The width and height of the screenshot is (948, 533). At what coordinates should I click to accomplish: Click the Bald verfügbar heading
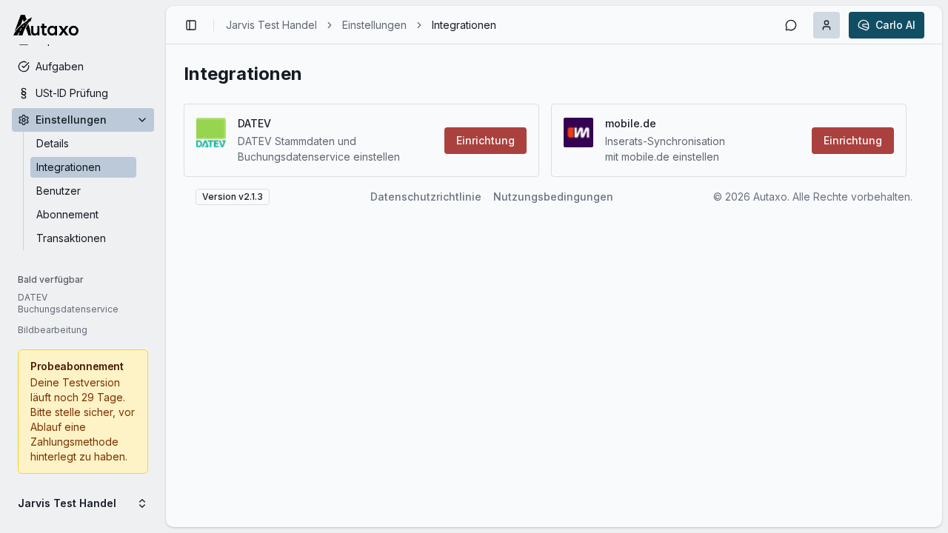click(50, 280)
